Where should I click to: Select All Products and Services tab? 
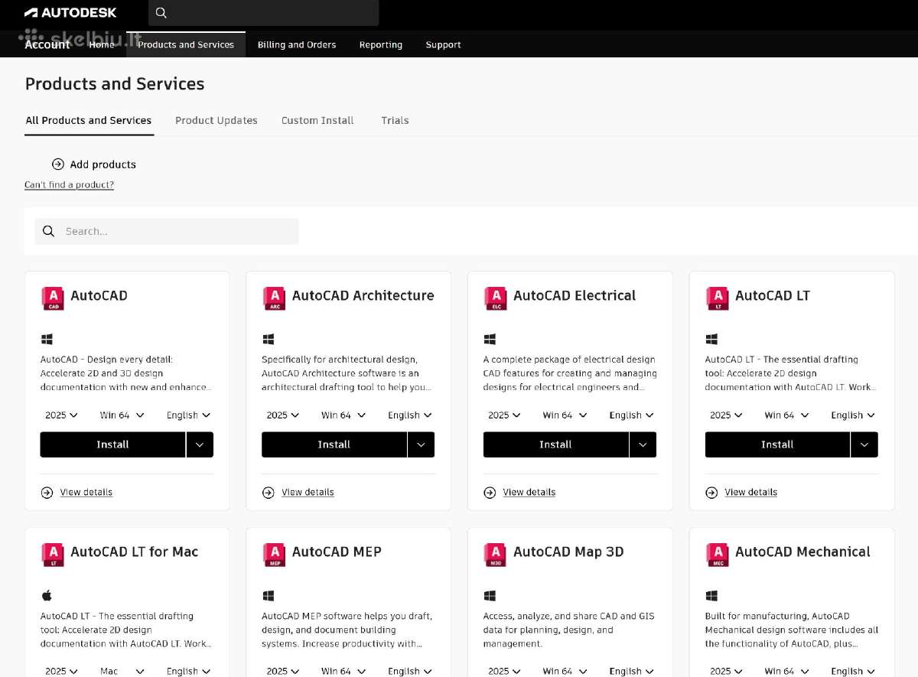[x=89, y=120]
